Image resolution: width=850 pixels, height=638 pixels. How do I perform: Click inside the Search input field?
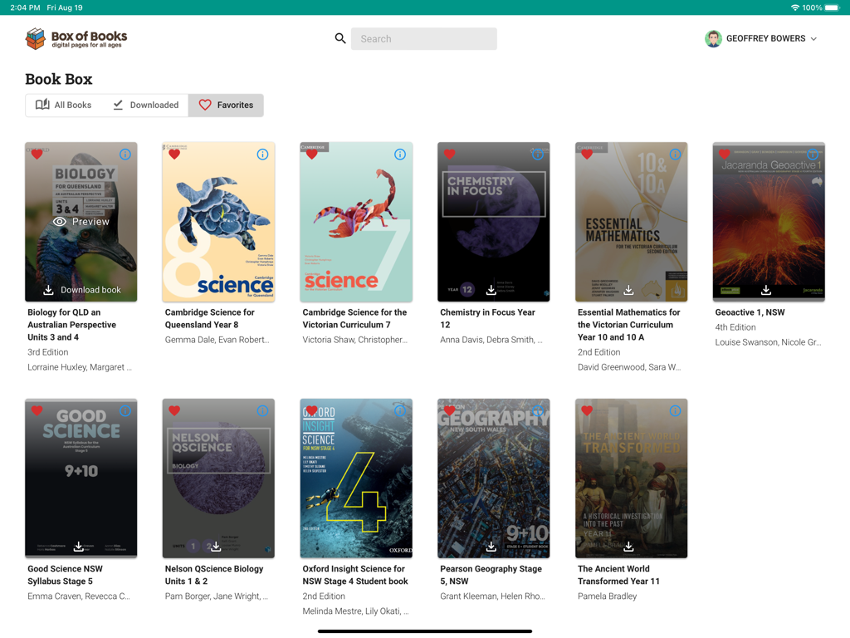pos(423,38)
